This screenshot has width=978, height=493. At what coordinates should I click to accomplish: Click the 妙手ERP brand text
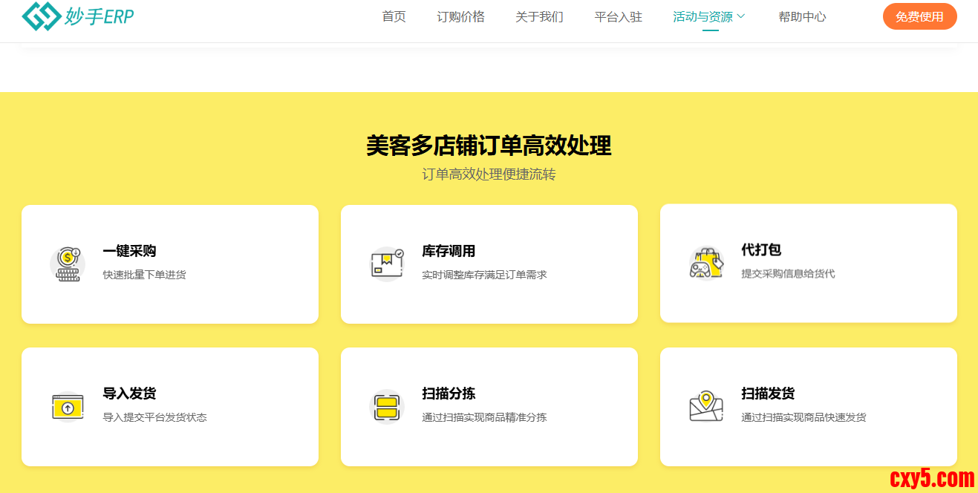[x=100, y=16]
